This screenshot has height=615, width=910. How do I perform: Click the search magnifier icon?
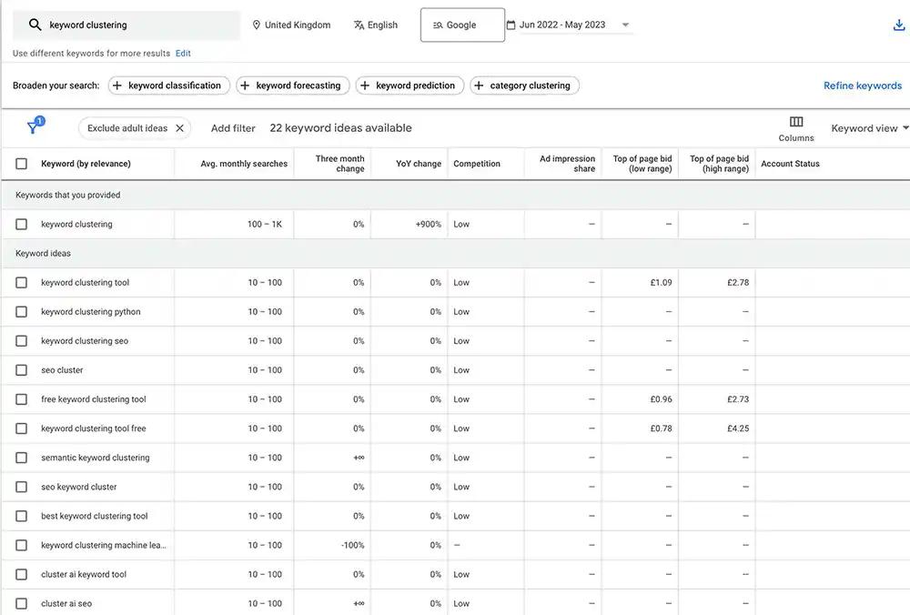click(35, 25)
